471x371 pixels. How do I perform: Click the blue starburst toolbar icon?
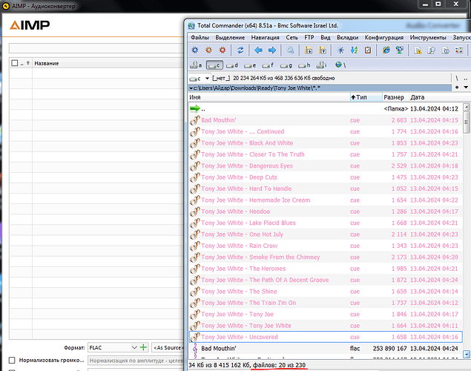pyautogui.click(x=340, y=50)
